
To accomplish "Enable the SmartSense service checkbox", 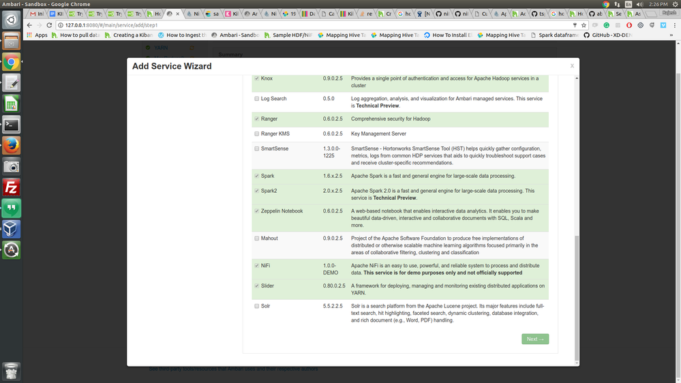I will 257,149.
